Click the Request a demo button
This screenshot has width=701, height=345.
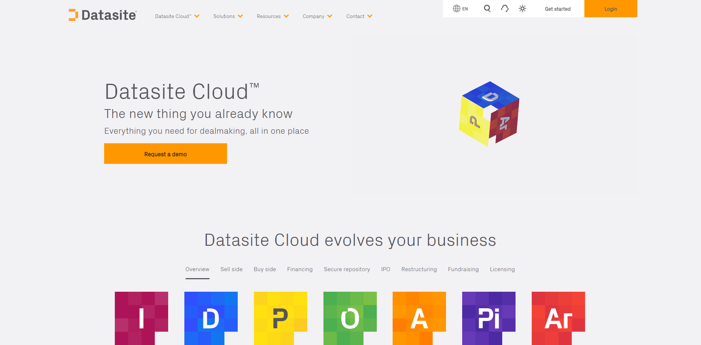coord(166,154)
